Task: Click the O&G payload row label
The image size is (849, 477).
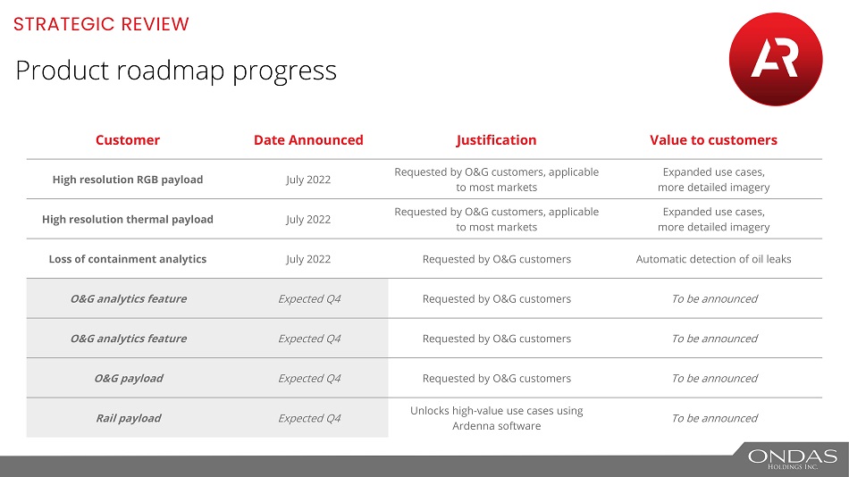Action: coord(129,379)
